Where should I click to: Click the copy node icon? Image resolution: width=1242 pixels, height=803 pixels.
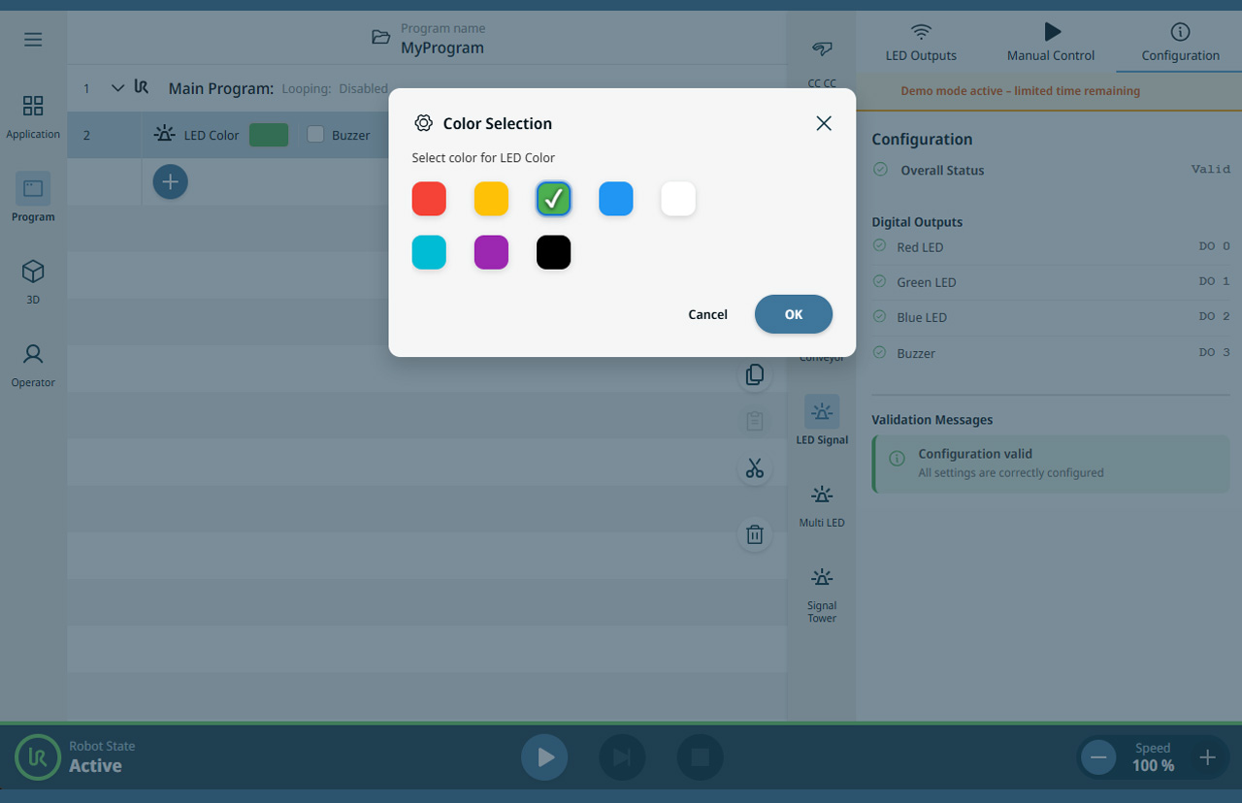755,374
